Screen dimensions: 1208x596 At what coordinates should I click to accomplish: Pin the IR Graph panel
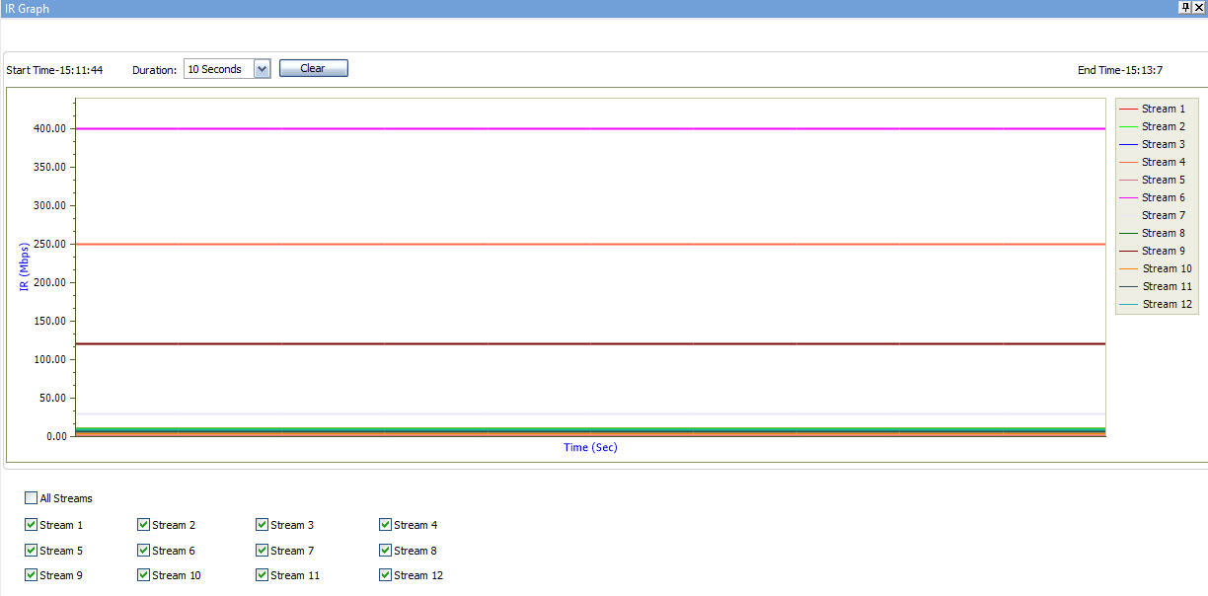tap(1185, 7)
